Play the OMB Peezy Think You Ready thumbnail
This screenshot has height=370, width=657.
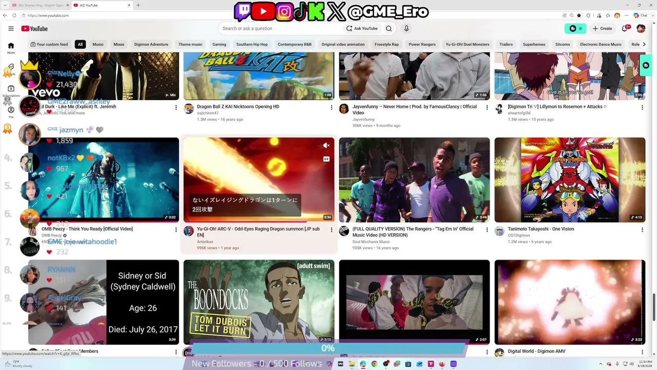(104, 180)
